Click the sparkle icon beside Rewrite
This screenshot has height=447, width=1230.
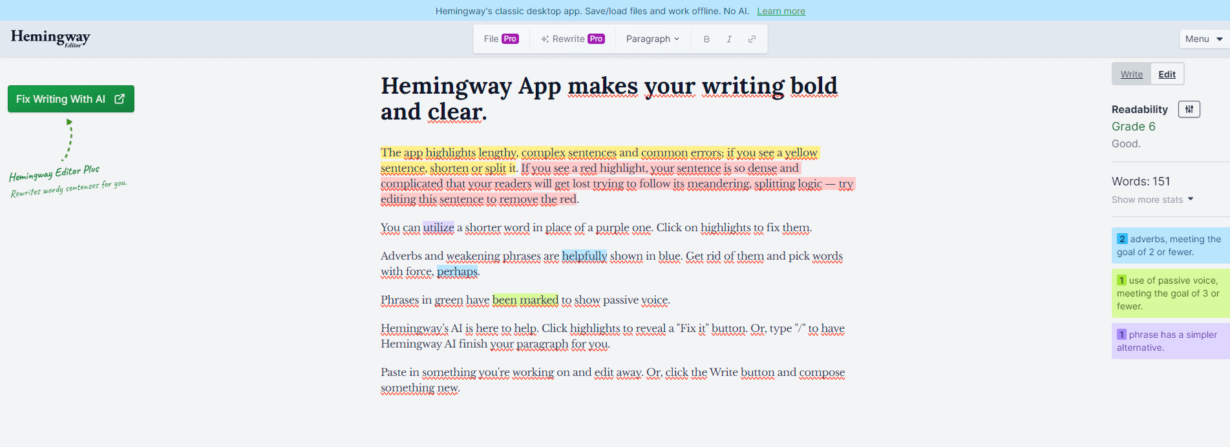[x=545, y=39]
